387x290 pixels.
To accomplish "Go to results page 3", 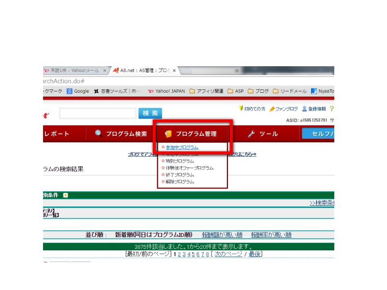I will pyautogui.click(x=184, y=254).
